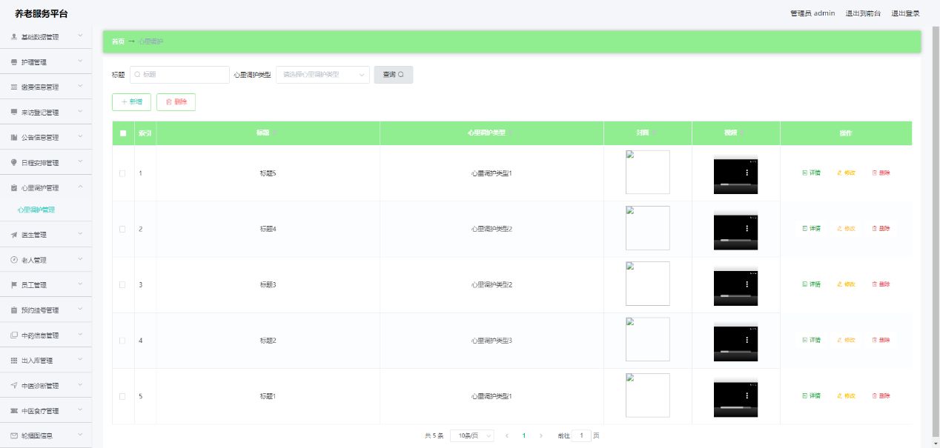Click the cover thumbnail in 标题4 row
940x448 pixels.
click(x=647, y=228)
